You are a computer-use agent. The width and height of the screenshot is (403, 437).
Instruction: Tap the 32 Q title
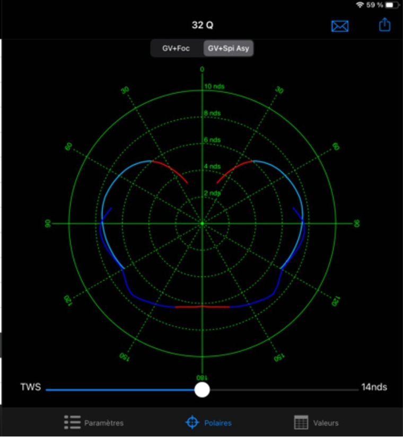tap(203, 25)
